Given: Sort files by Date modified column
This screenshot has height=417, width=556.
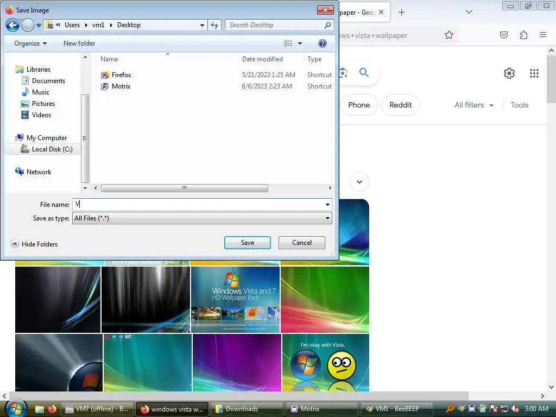Looking at the screenshot, I should point(262,59).
